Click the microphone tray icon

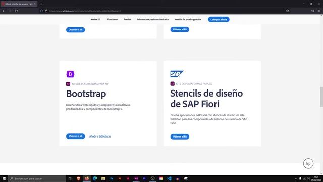click(300, 178)
